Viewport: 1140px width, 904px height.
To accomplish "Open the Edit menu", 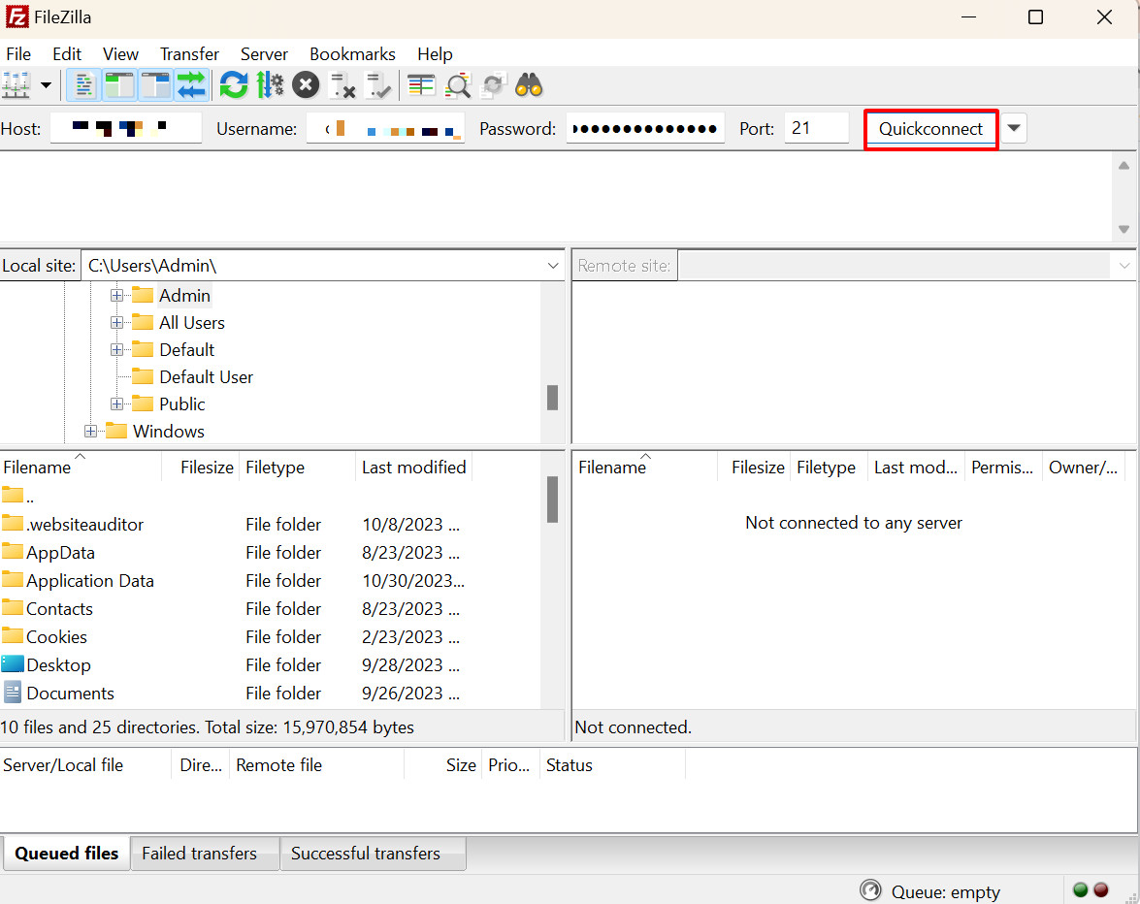I will (x=67, y=54).
